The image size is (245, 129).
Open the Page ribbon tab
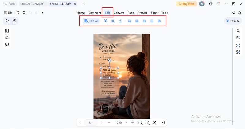(131, 13)
